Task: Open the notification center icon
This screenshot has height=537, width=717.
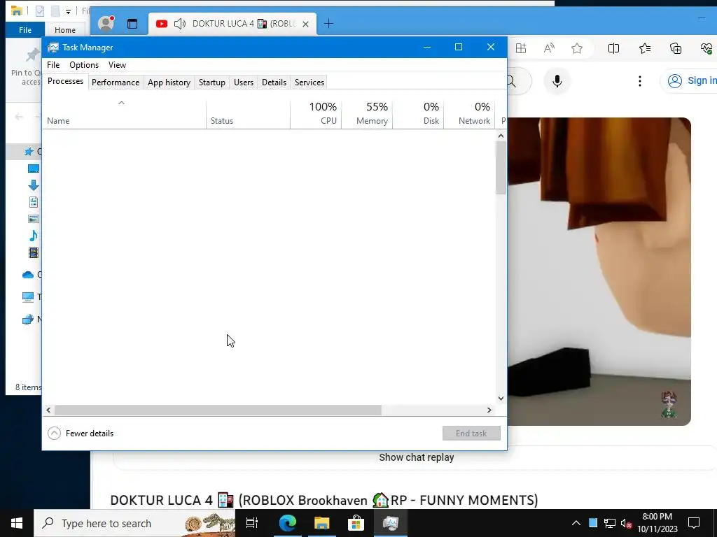Action: 694,523
